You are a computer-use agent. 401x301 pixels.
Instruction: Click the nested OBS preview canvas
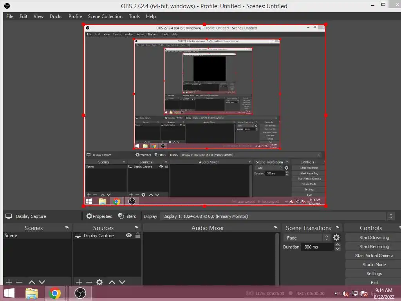[204, 116]
